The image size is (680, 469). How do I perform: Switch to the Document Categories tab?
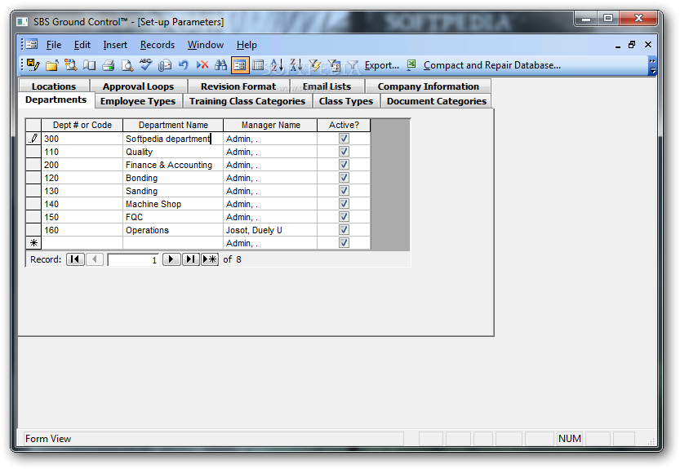tap(437, 101)
